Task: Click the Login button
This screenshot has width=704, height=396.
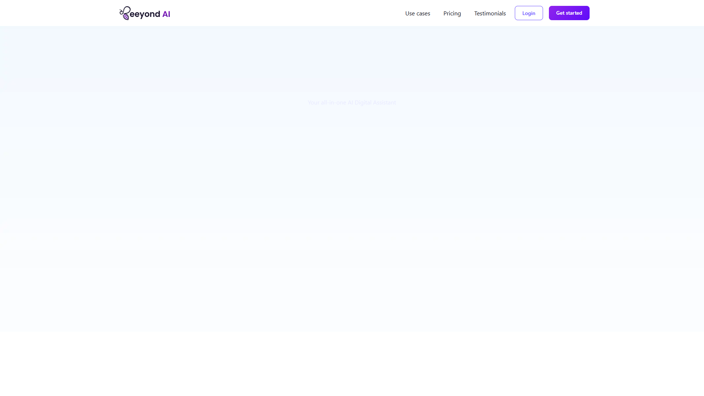Action: [x=529, y=13]
